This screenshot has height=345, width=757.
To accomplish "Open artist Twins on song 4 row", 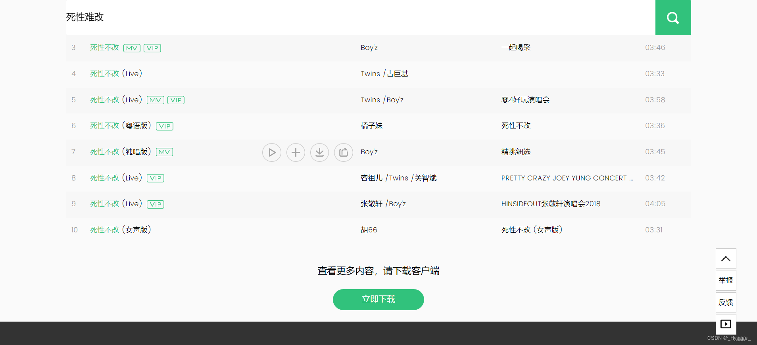I will tap(371, 74).
